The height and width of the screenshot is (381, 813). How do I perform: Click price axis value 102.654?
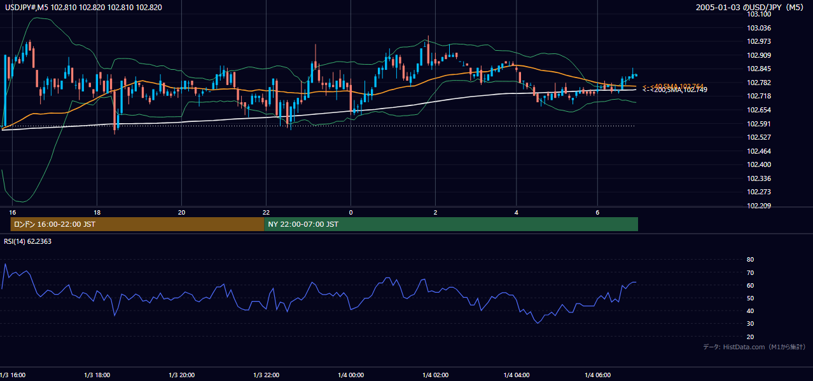[759, 110]
